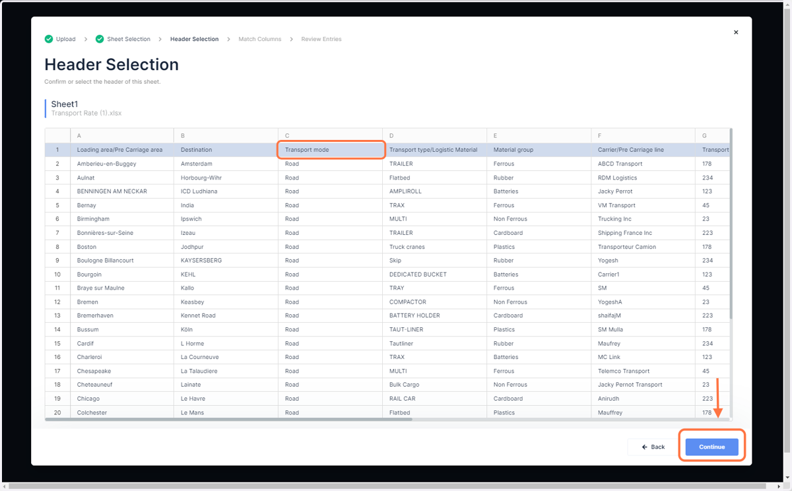
Task: Click column letter A header
Action: pyautogui.click(x=121, y=135)
